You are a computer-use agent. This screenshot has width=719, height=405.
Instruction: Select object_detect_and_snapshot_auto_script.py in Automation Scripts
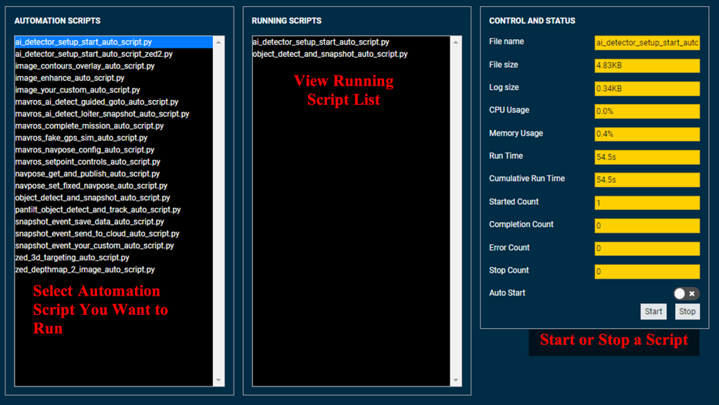pyautogui.click(x=113, y=198)
